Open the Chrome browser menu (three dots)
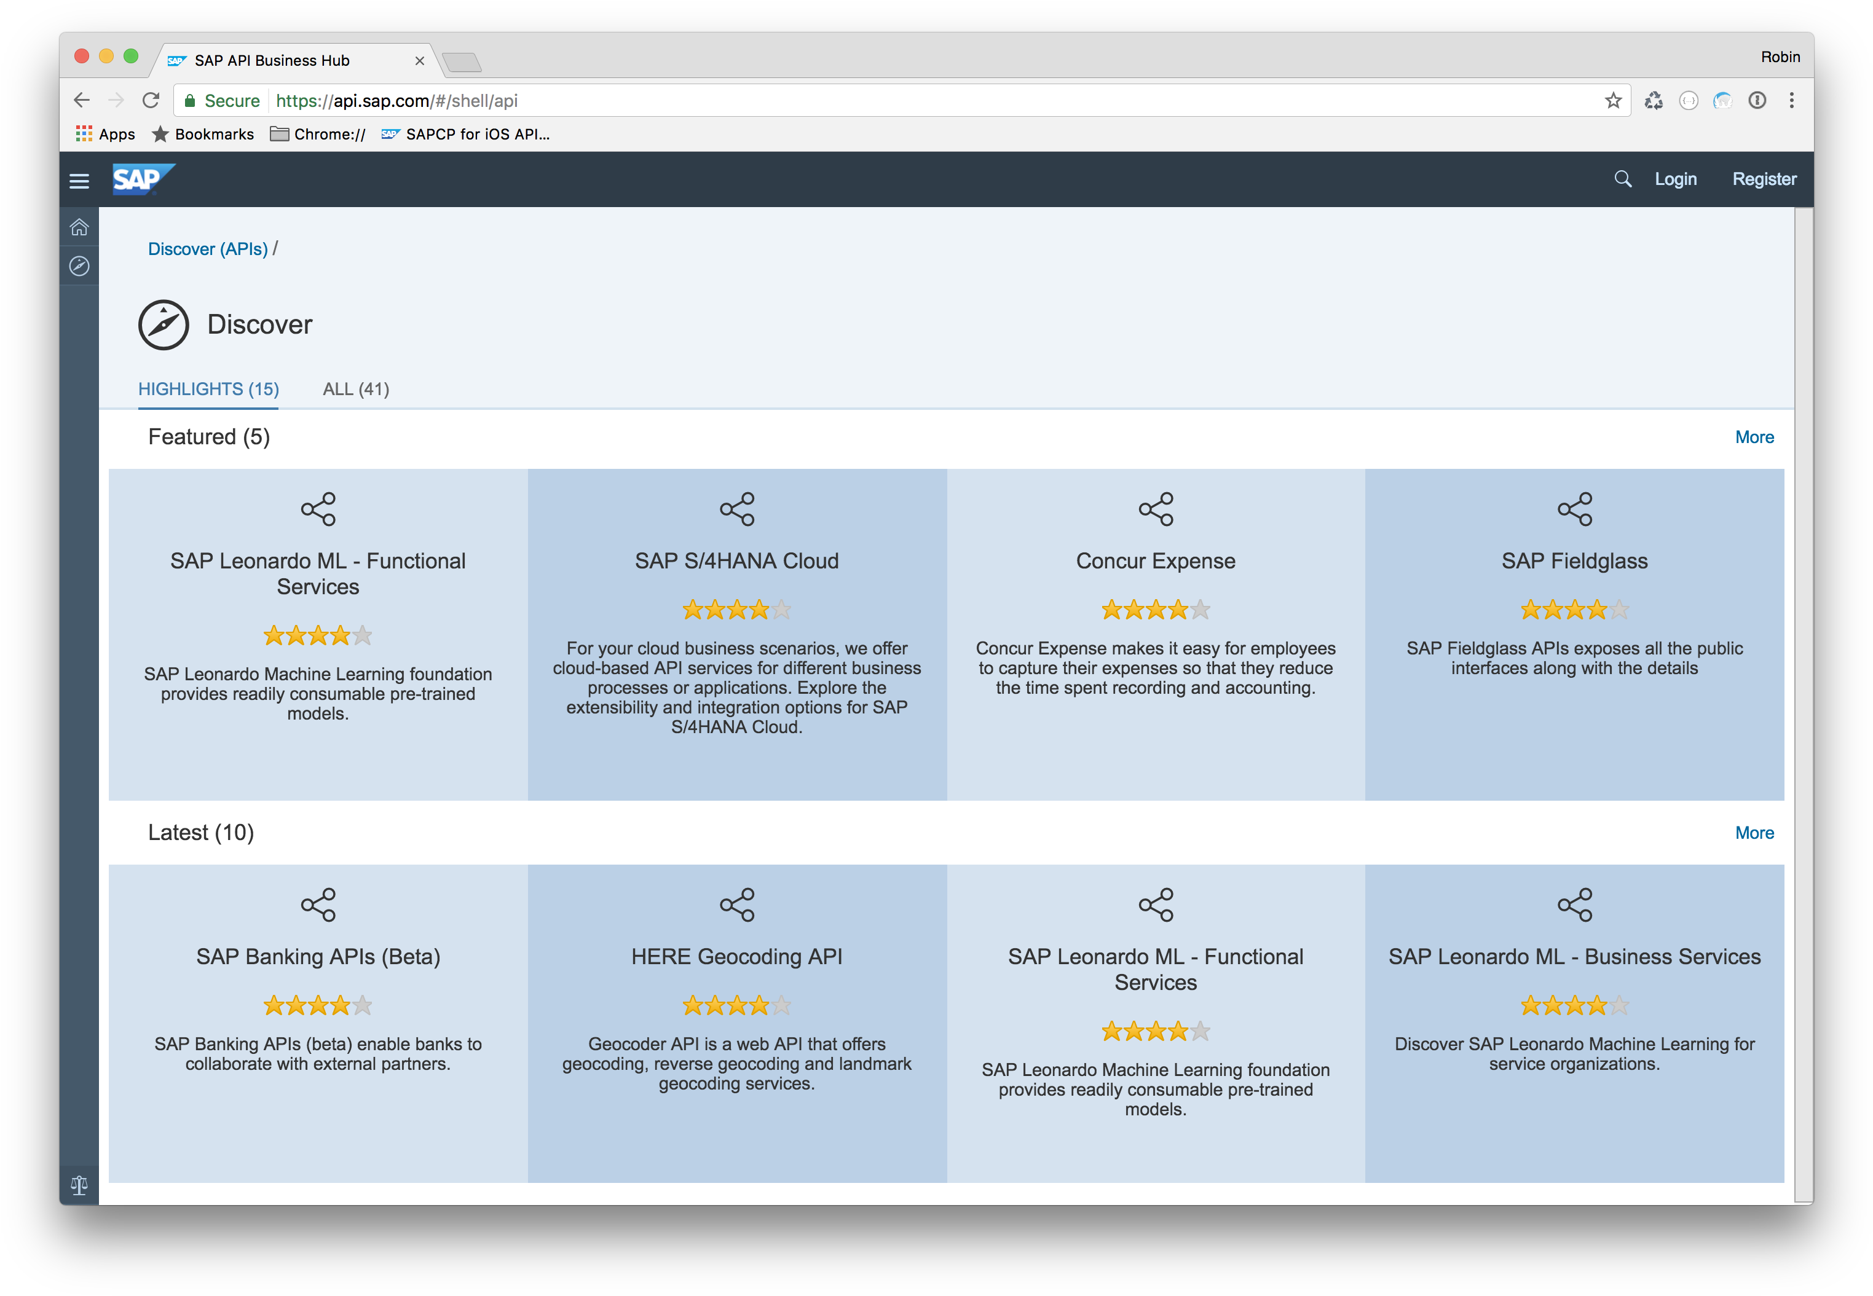Viewport: 1873px width, 1296px height. pos(1791,100)
